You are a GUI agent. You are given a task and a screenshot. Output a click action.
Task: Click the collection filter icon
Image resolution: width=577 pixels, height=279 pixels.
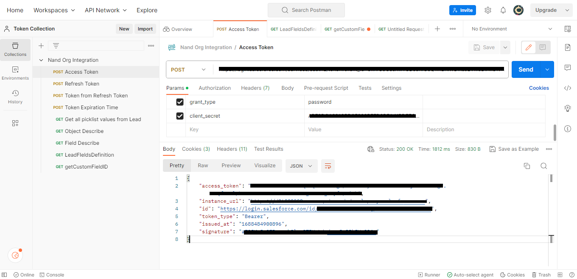pyautogui.click(x=56, y=46)
